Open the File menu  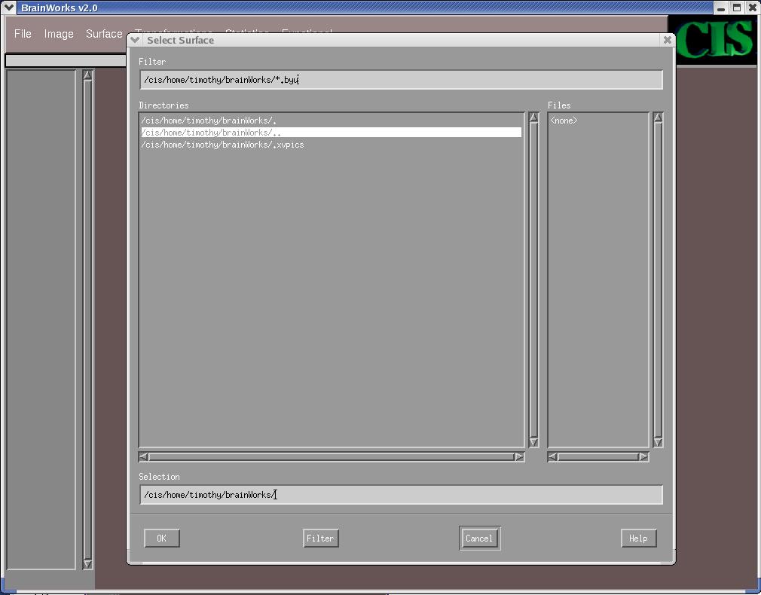(23, 33)
